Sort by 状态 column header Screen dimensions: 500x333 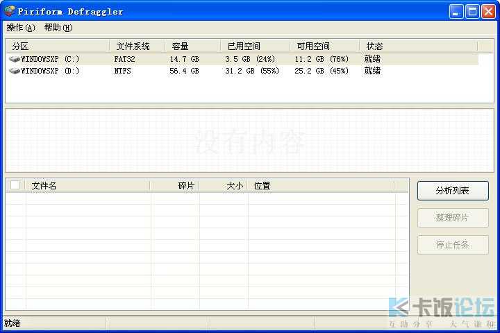(418, 46)
